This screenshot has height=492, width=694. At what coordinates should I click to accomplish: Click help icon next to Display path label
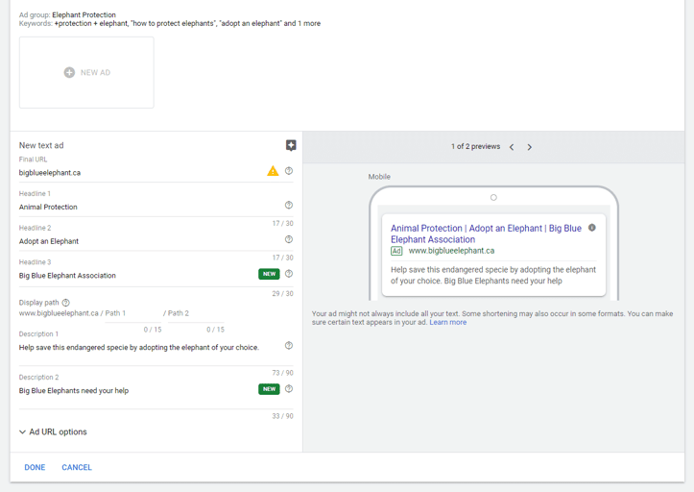(x=66, y=303)
